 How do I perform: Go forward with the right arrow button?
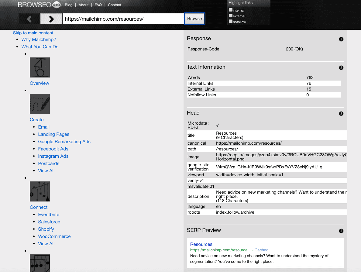click(51, 19)
